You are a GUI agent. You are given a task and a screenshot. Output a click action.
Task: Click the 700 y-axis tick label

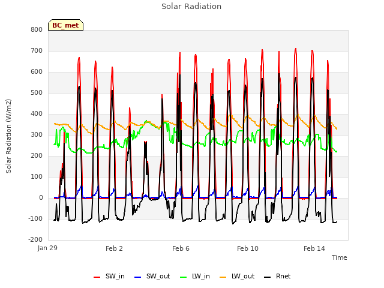point(37,50)
